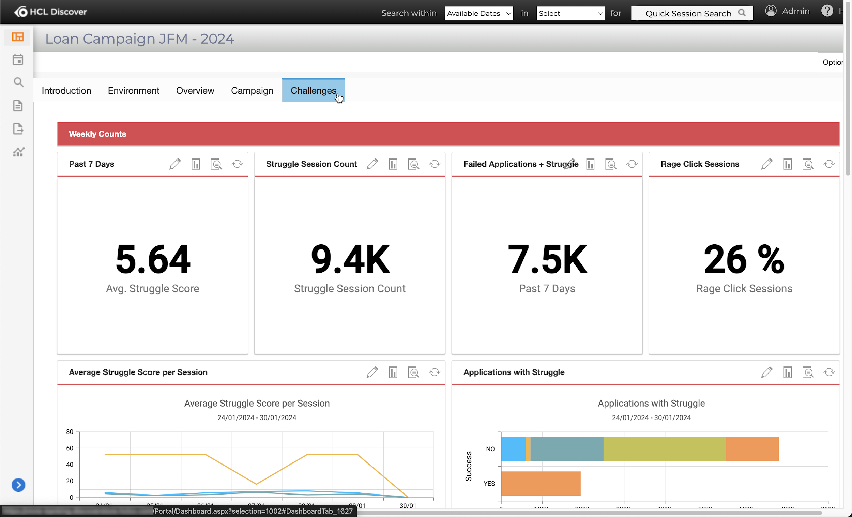This screenshot has width=852, height=517.
Task: Expand the left sidebar with blue arrow
Action: tap(18, 485)
